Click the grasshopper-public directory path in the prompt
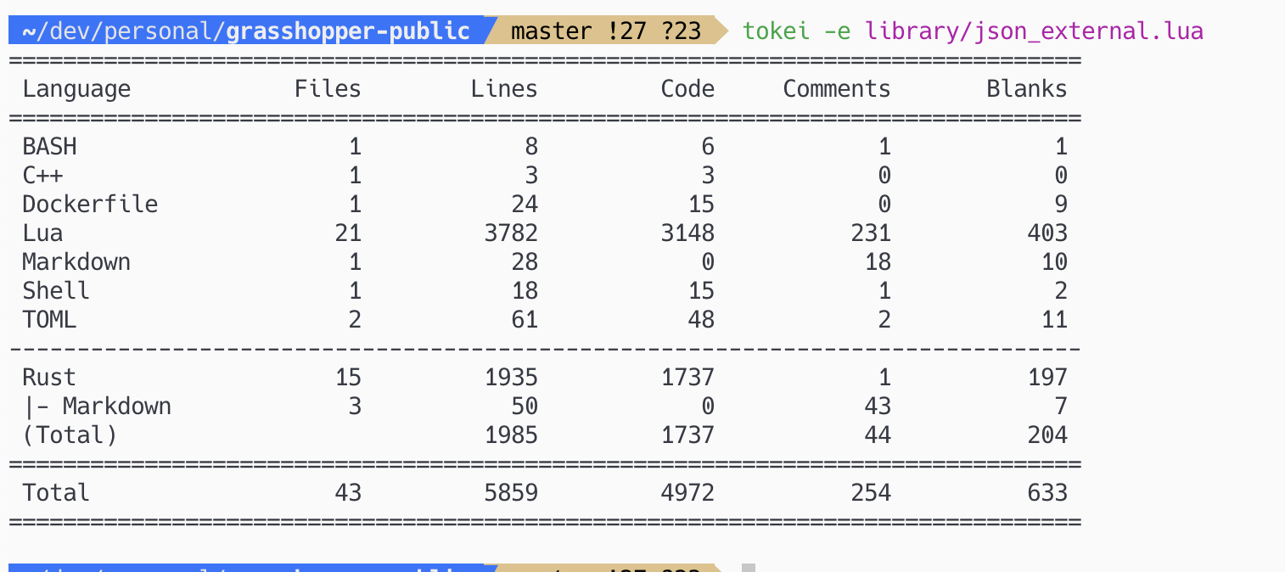 [x=246, y=31]
